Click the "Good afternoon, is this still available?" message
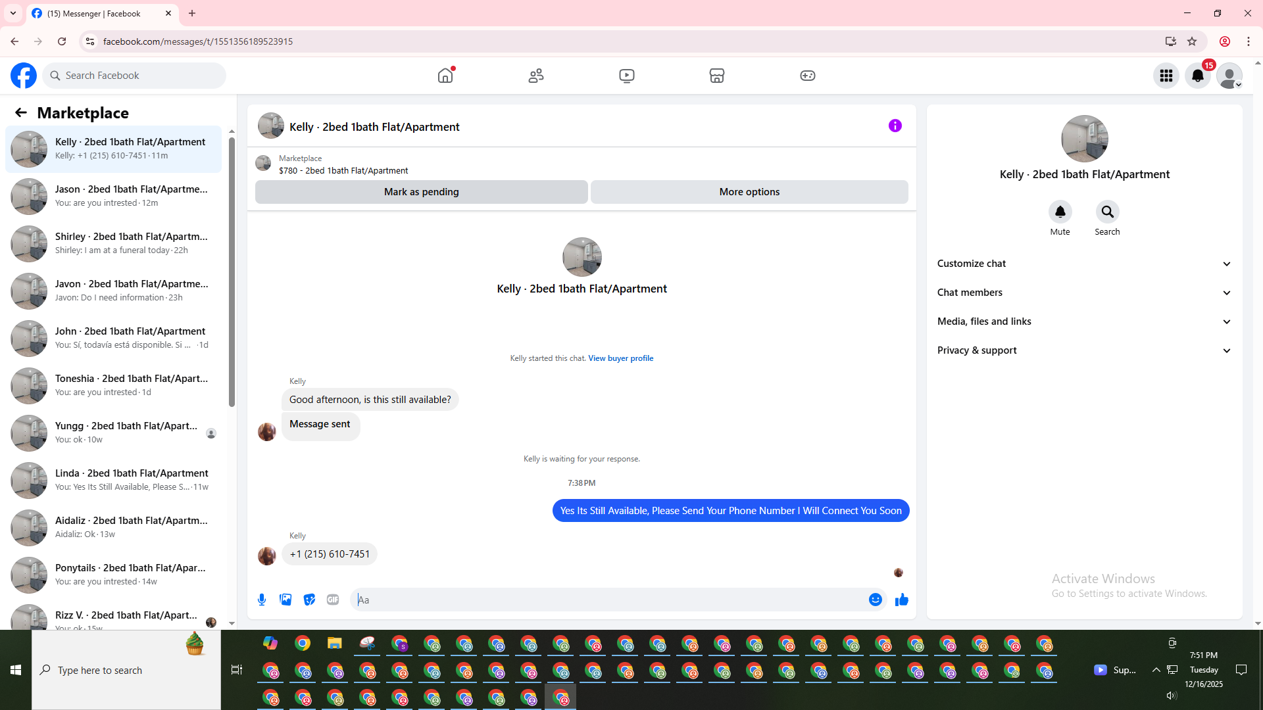The width and height of the screenshot is (1263, 710). point(370,400)
